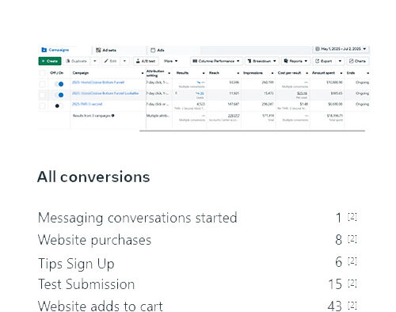The height and width of the screenshot is (312, 396).
Task: Open the Reports dropdown
Action: click(x=295, y=61)
